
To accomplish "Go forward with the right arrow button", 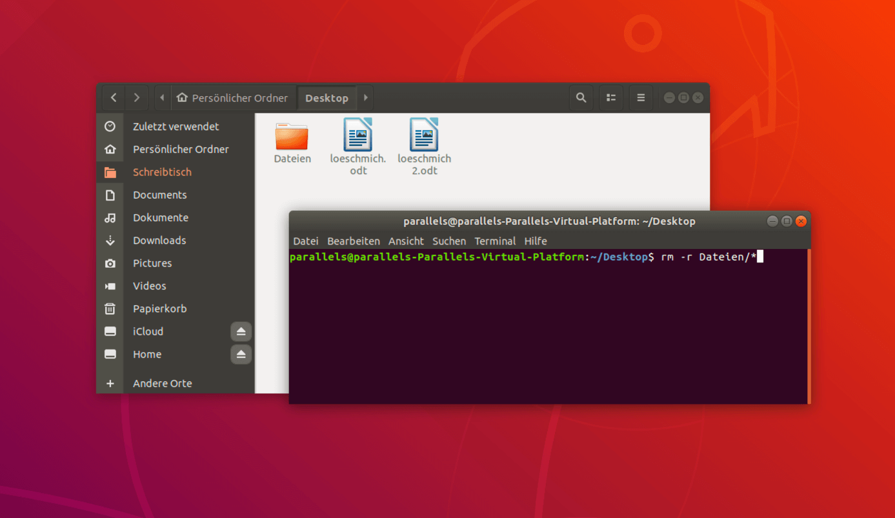I will (x=137, y=98).
